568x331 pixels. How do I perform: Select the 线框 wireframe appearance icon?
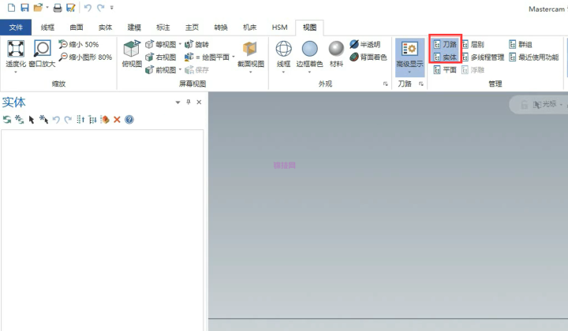(284, 49)
